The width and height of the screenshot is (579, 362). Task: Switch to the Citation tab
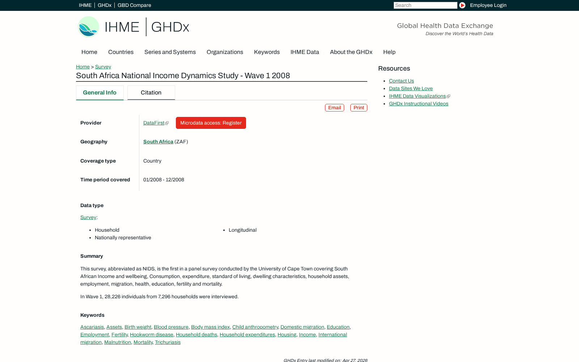pyautogui.click(x=151, y=93)
